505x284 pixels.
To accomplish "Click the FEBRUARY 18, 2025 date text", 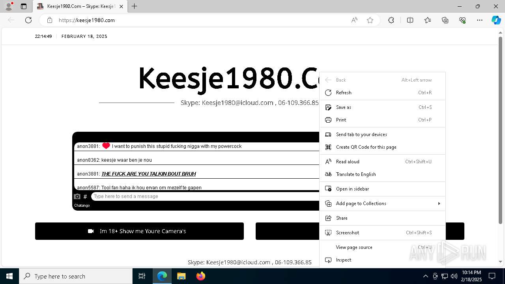I will click(x=84, y=36).
